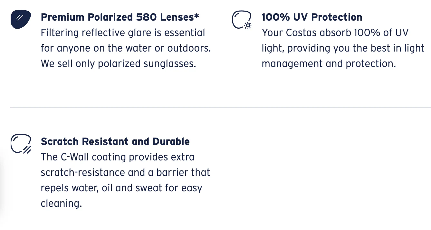Image resolution: width=431 pixels, height=230 pixels.
Task: Click the scratch resistant lens icon
Action: (21, 144)
